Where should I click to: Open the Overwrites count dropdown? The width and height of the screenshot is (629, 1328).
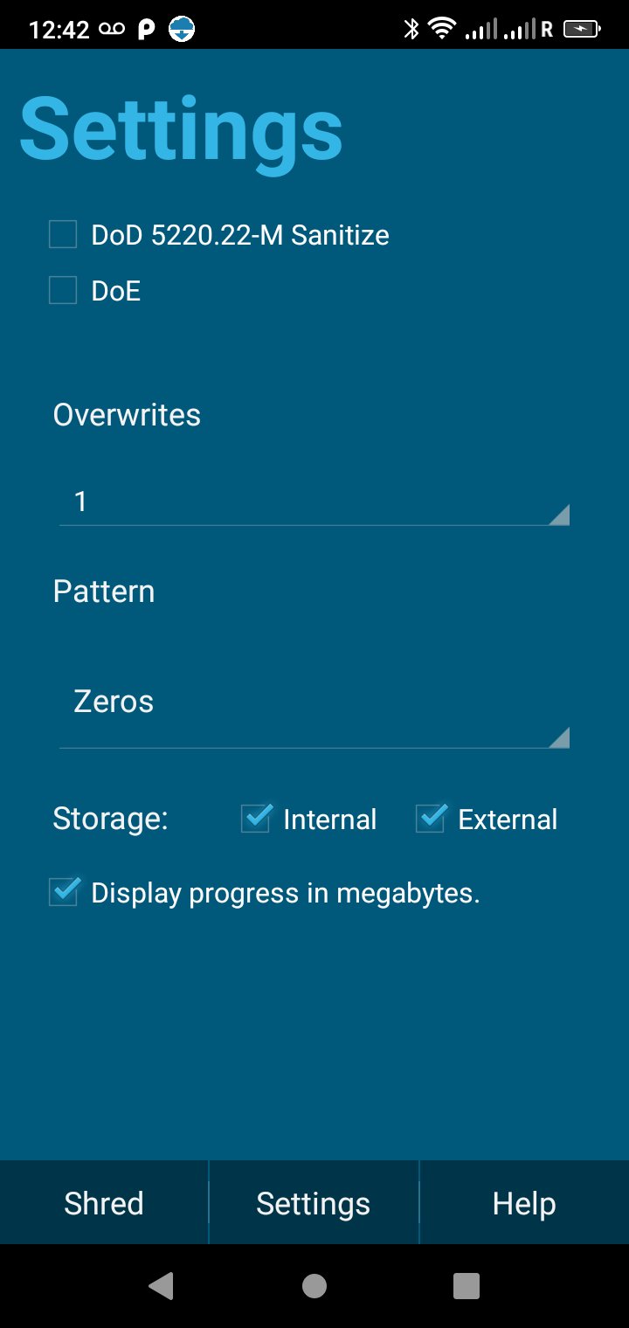[314, 502]
